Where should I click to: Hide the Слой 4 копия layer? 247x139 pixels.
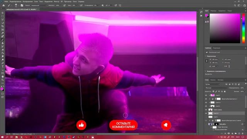click(x=206, y=110)
